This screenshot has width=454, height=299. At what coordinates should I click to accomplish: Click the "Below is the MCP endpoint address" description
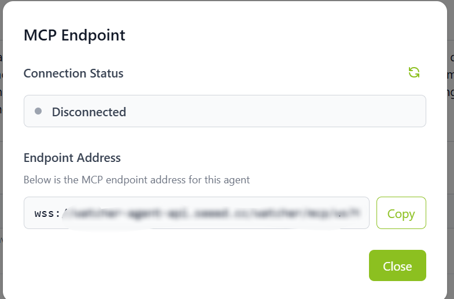136,180
